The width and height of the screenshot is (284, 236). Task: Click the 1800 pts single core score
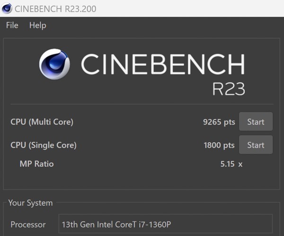[x=219, y=145]
